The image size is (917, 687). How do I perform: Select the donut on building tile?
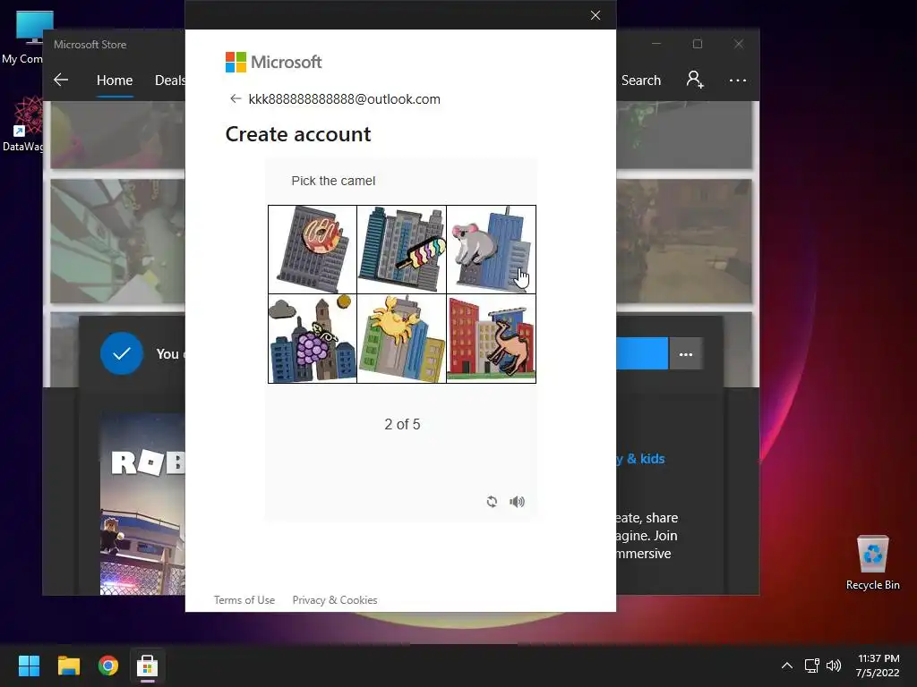point(313,250)
